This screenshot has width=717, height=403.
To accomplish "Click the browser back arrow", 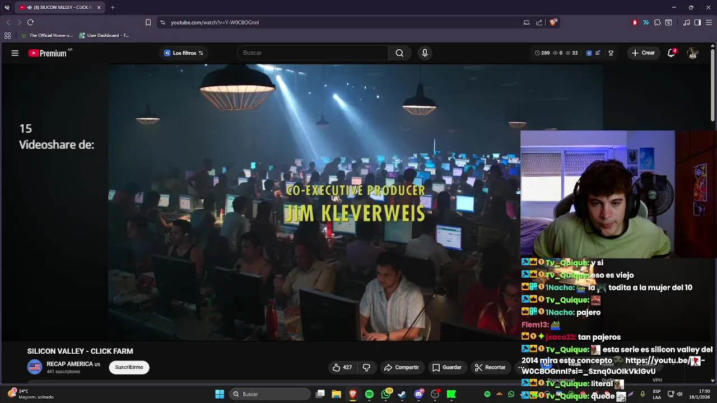I will [8, 22].
